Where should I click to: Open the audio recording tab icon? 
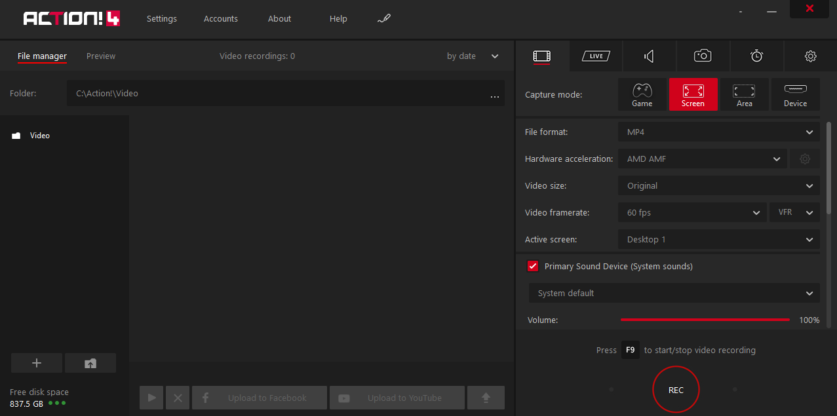click(x=649, y=56)
